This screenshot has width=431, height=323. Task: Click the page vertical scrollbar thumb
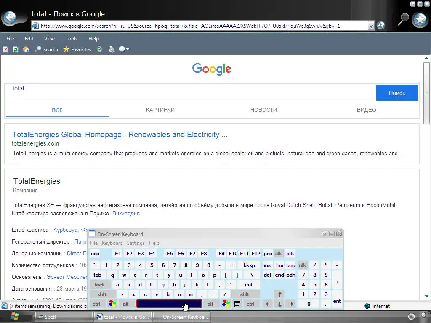tap(426, 93)
